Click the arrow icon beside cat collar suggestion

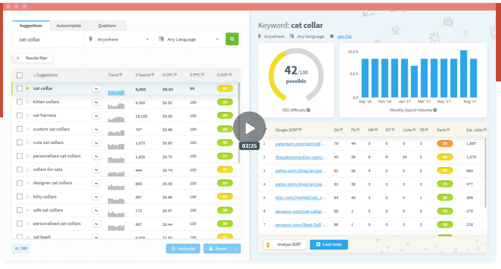point(97,89)
